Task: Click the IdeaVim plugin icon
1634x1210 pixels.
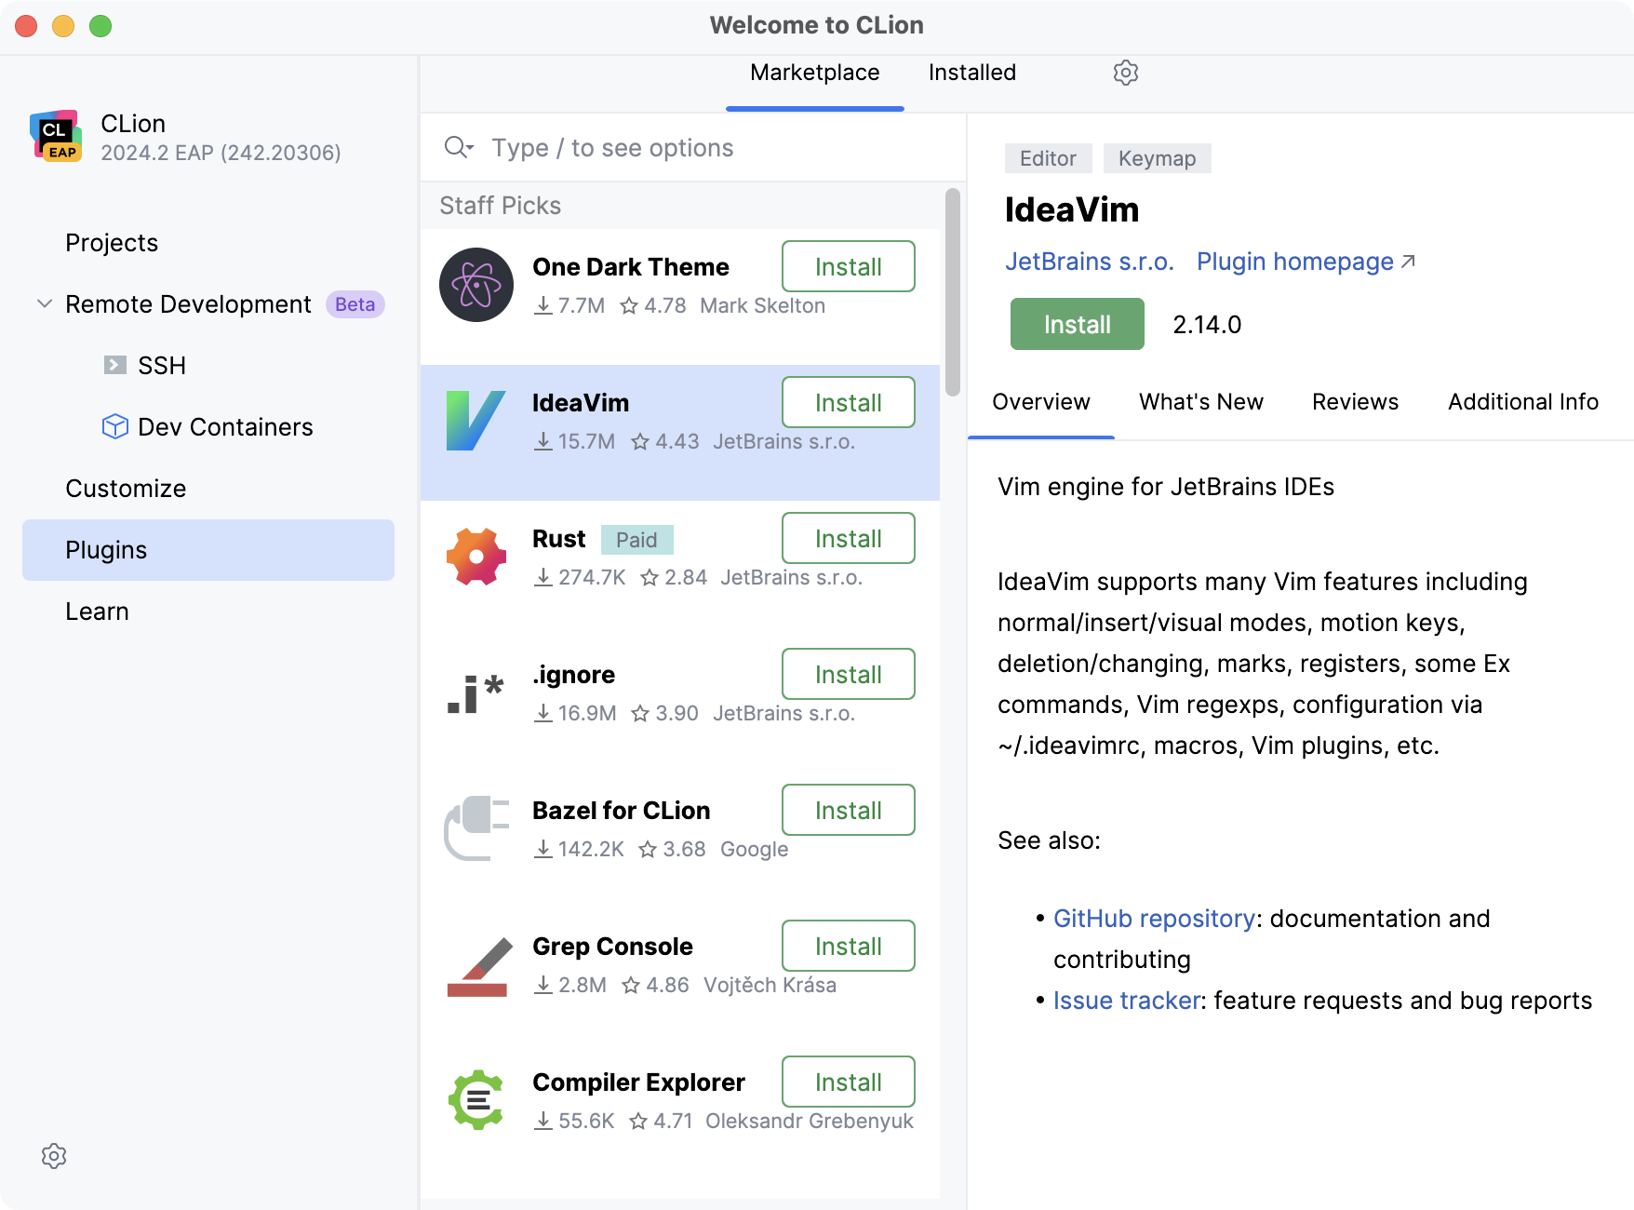Action: tap(475, 421)
